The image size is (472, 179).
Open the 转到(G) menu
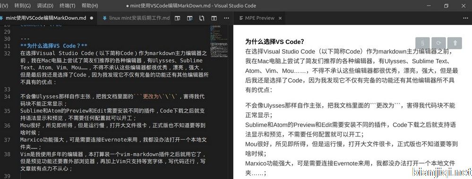23,5
